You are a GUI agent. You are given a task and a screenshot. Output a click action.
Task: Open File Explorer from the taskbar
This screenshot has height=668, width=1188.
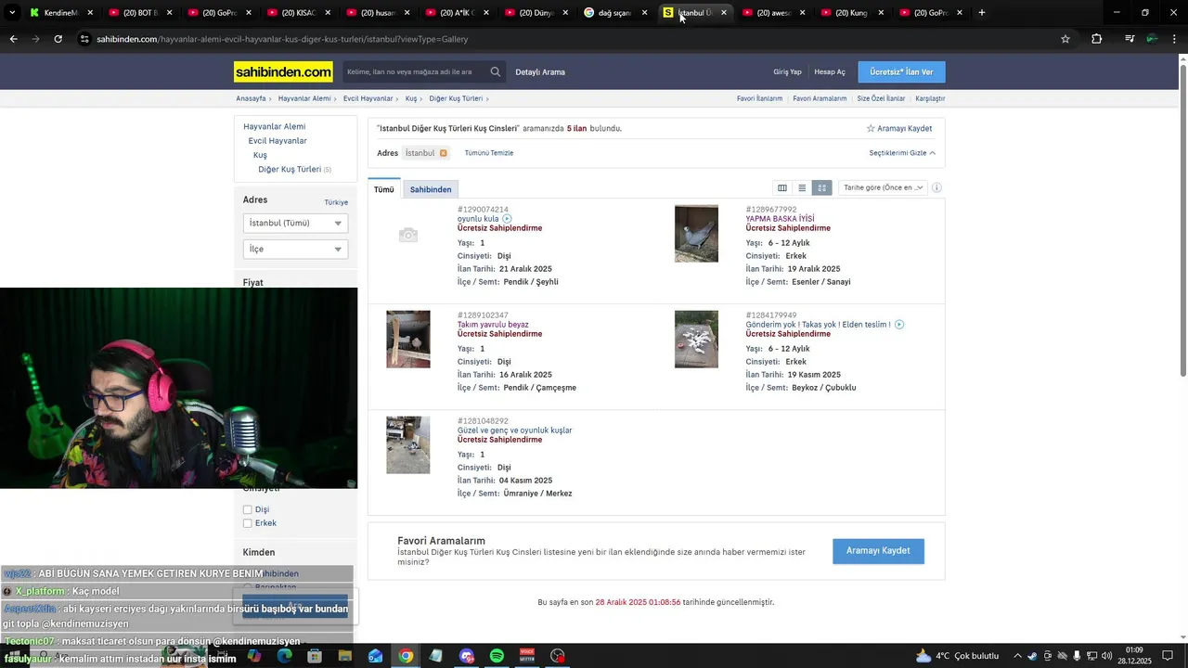[x=344, y=656]
